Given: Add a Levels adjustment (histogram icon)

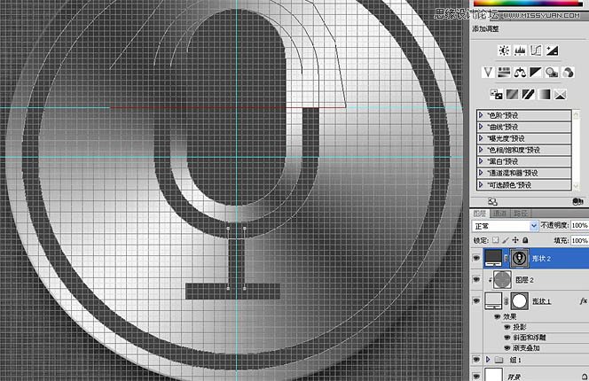Looking at the screenshot, I should tap(520, 51).
